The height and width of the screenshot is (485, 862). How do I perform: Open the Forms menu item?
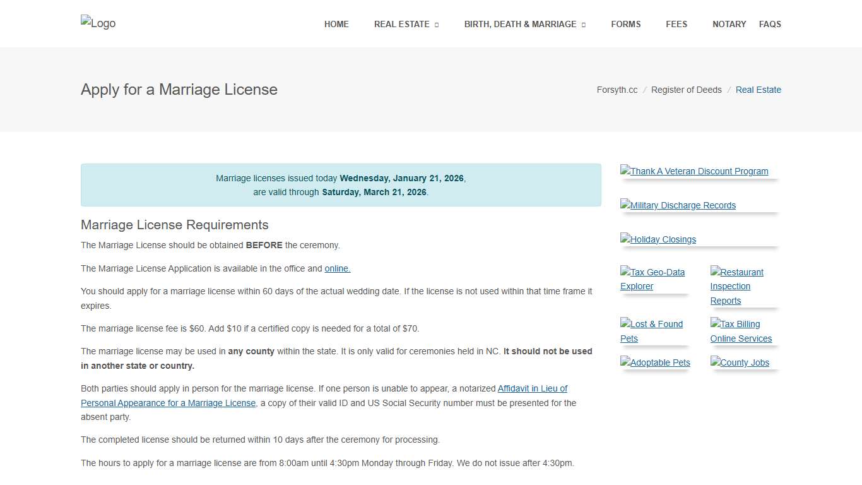[x=625, y=24]
